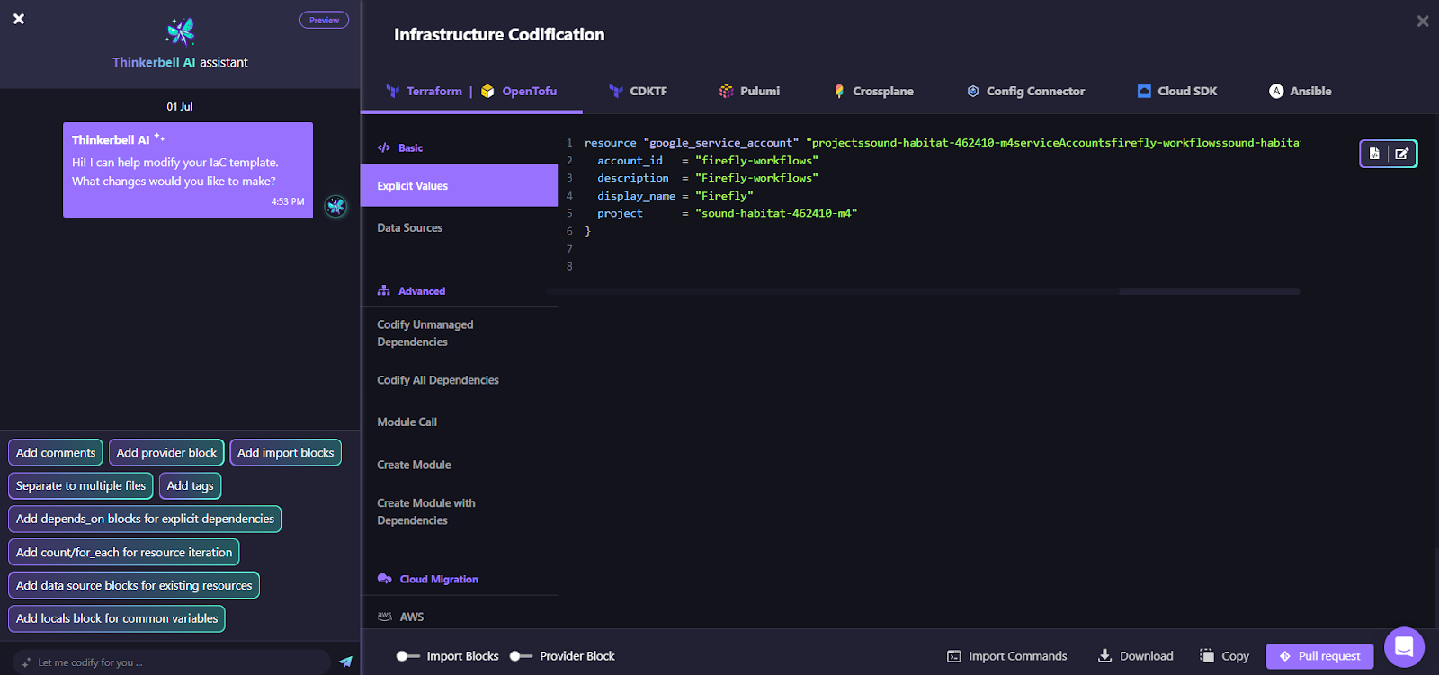Click the Terraform logo icon

393,91
